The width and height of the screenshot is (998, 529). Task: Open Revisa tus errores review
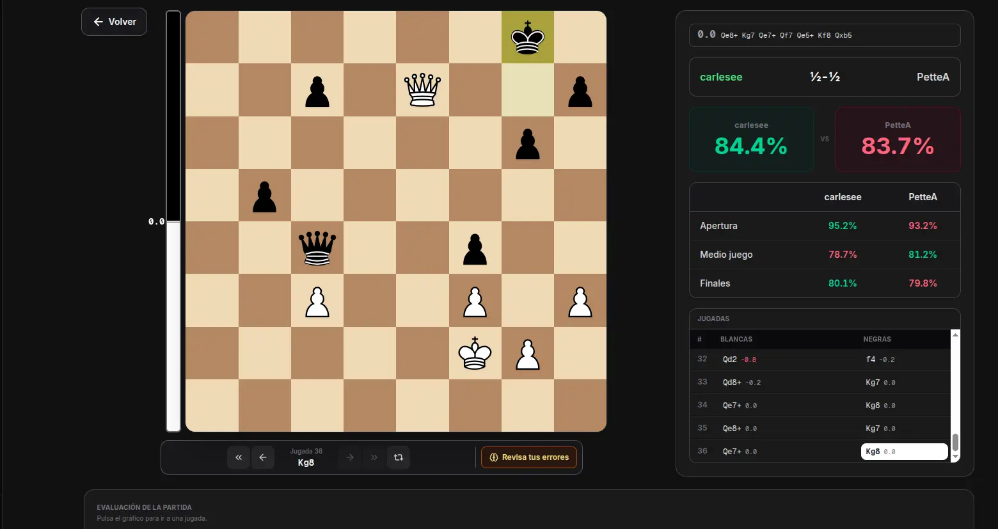529,457
